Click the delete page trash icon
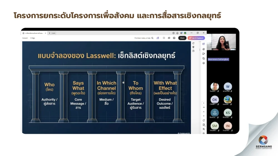278x156 pixels. tap(193, 47)
